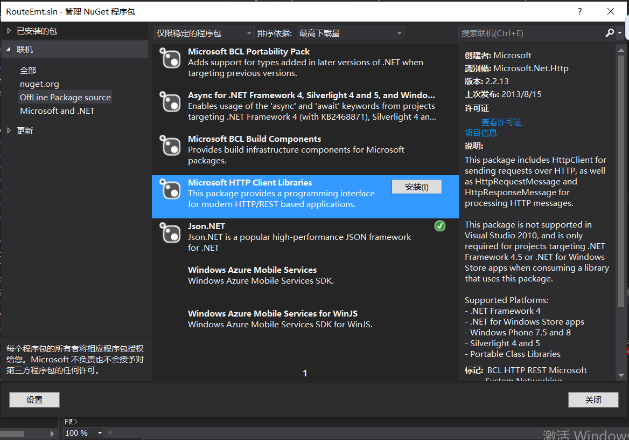Click the 排序依据 sort label
The image size is (629, 440).
[x=275, y=33]
